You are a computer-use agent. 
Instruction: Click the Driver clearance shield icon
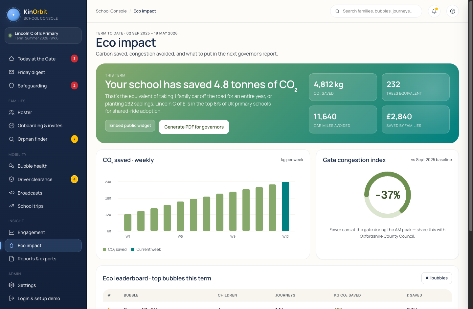tap(11, 179)
